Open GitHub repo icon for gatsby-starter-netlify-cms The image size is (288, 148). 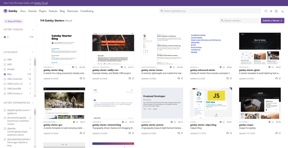pyautogui.click(x=130, y=78)
